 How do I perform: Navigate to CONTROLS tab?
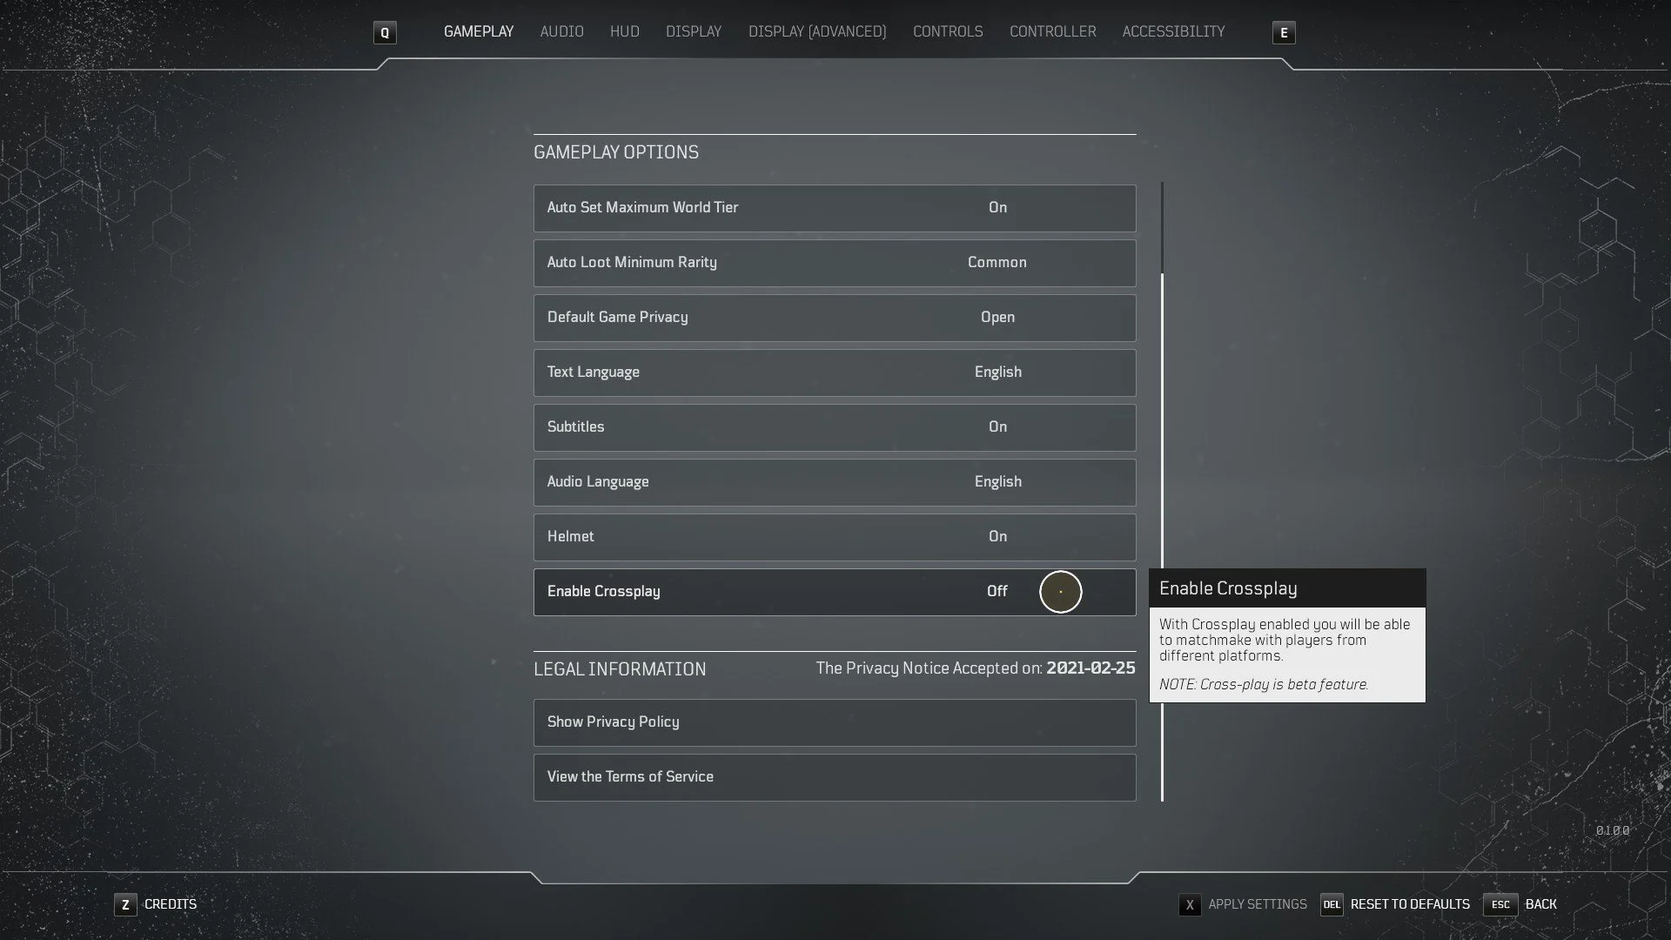pyautogui.click(x=947, y=31)
